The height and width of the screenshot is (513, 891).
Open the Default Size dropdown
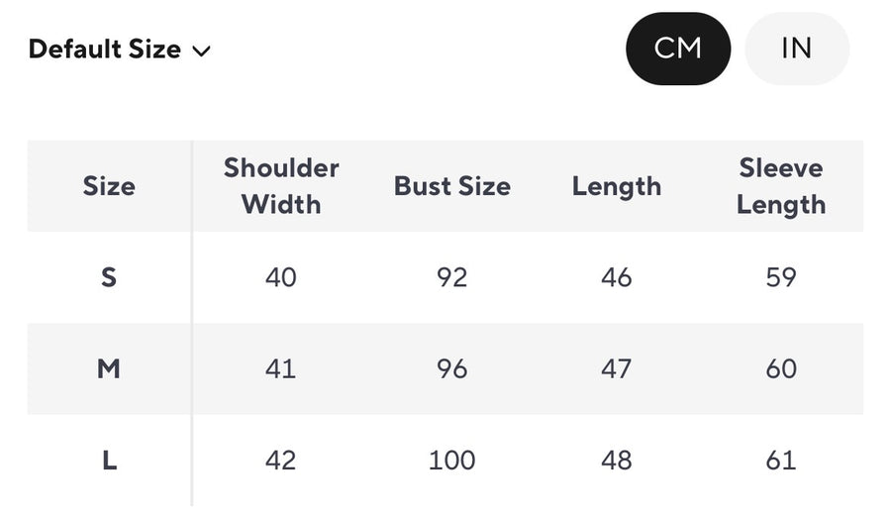[x=119, y=50]
